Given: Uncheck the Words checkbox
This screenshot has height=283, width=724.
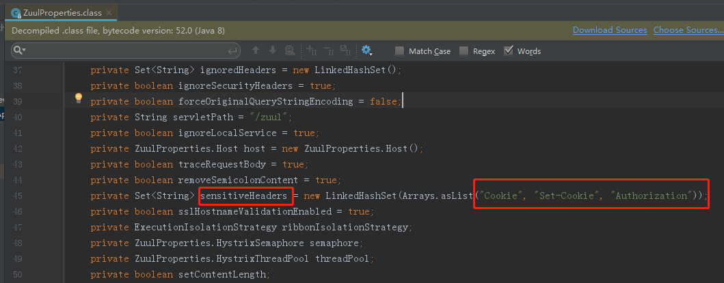Looking at the screenshot, I should tap(509, 51).
